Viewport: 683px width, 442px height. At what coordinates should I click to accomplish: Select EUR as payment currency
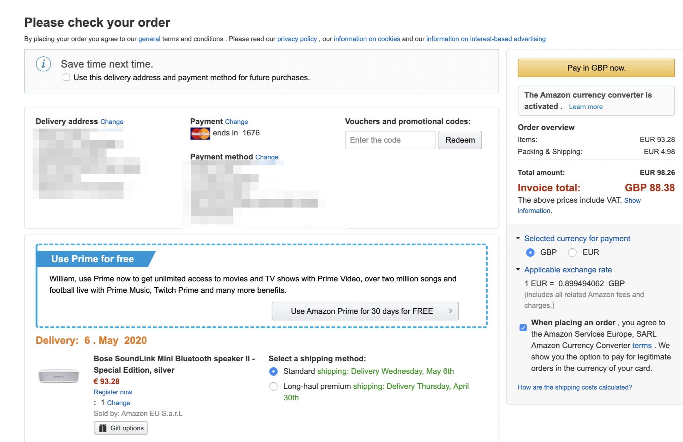tap(572, 253)
